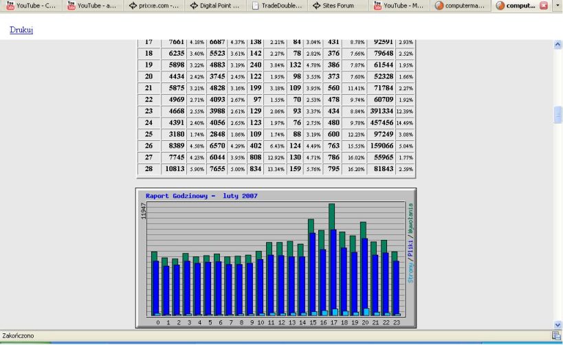Click the second YouTube tab's icon
563x345 pixels.
click(x=71, y=5)
